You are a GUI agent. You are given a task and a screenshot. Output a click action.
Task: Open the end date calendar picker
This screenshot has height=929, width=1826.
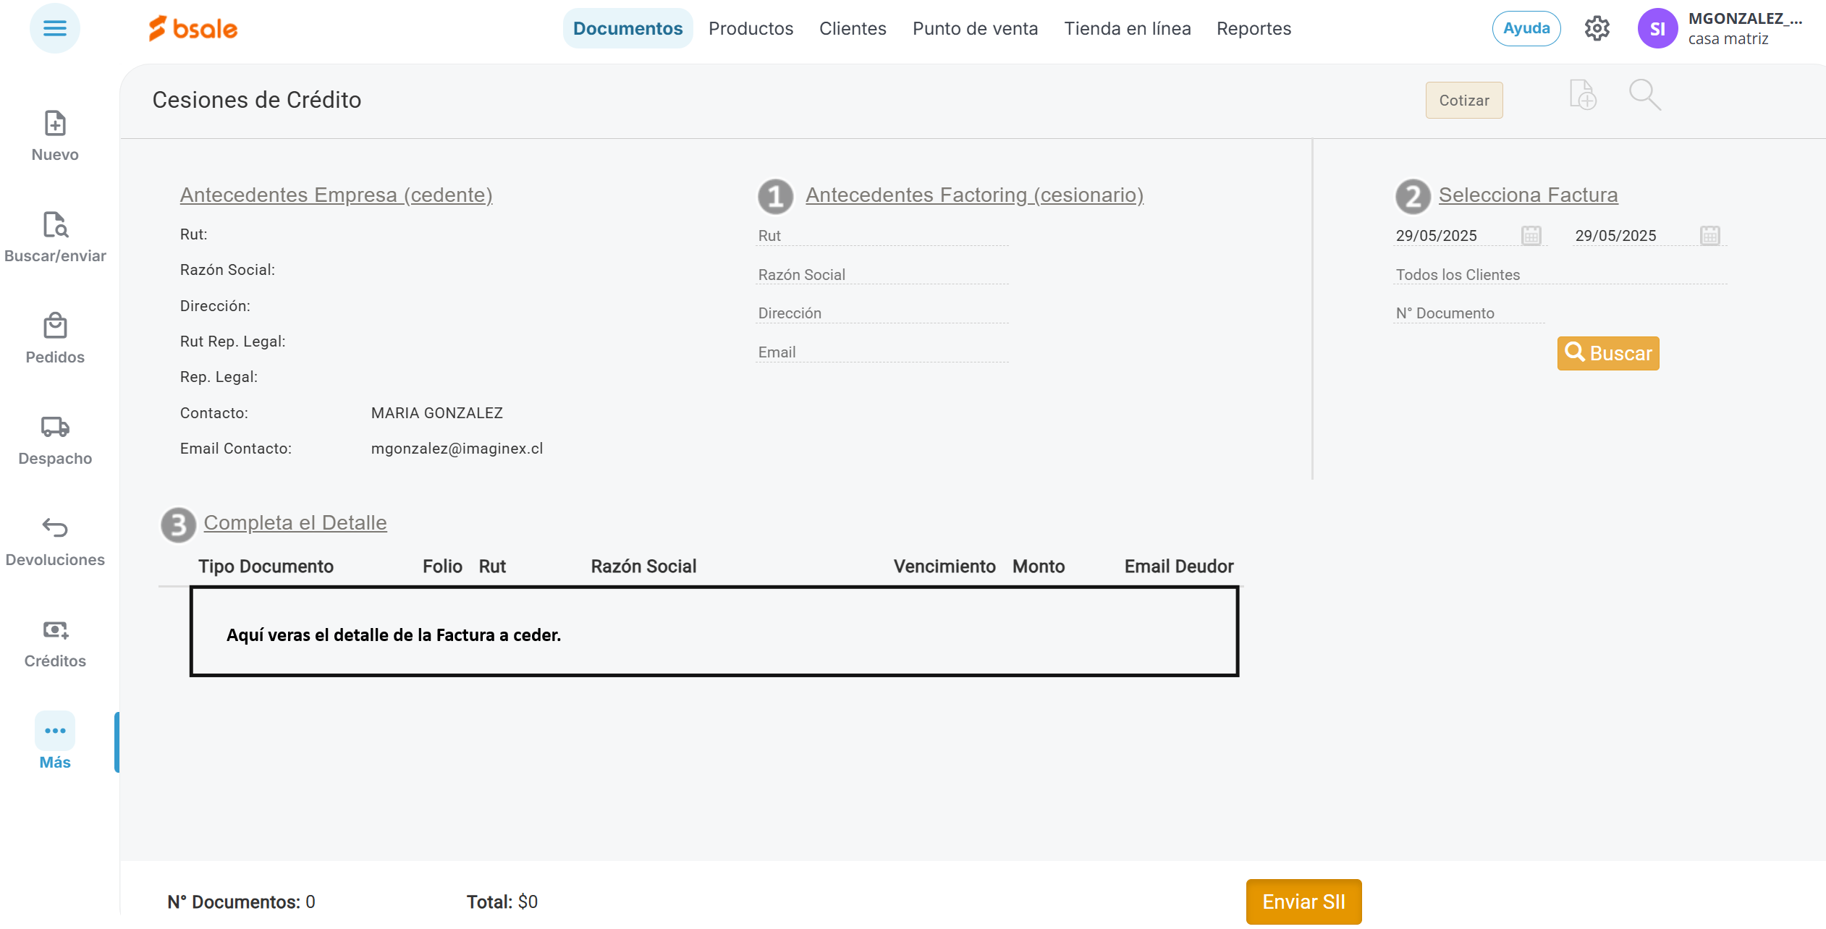pos(1709,236)
